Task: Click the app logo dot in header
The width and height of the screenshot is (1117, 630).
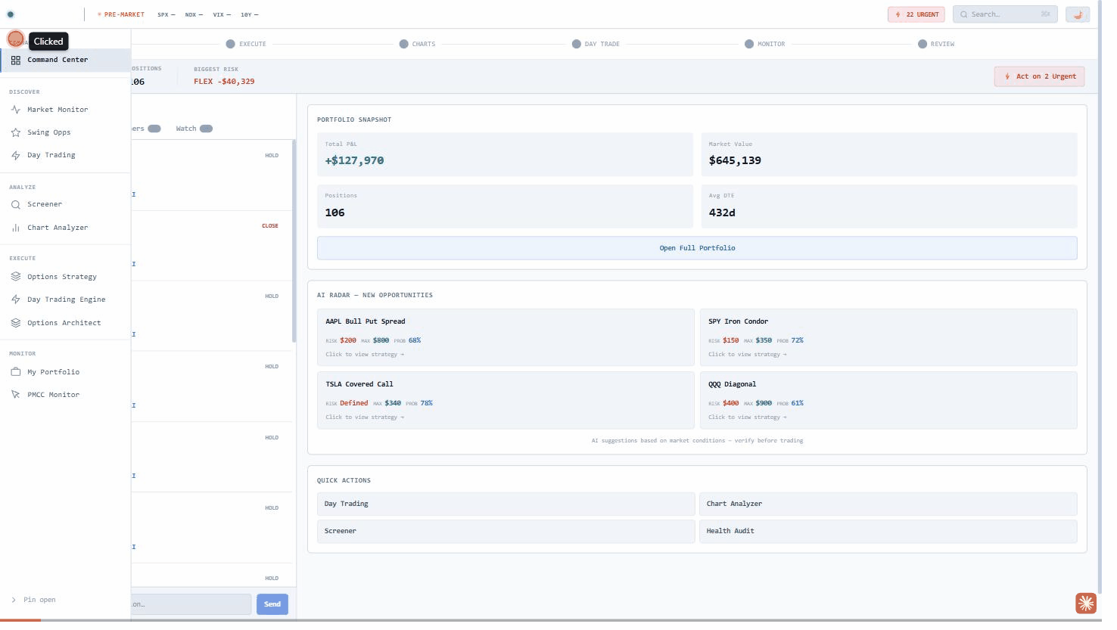Action: click(11, 14)
